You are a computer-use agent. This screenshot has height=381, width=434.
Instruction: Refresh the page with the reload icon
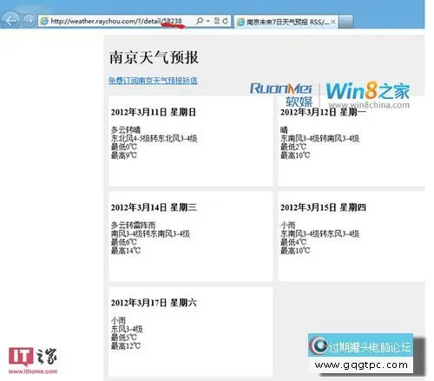(x=226, y=21)
